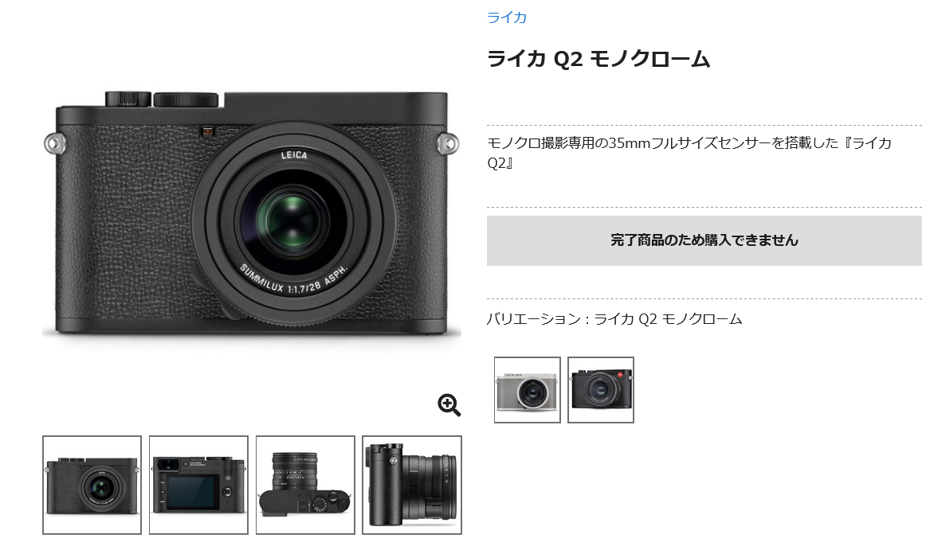Open the ライカ brand link
This screenshot has height=542, width=930.
[507, 18]
